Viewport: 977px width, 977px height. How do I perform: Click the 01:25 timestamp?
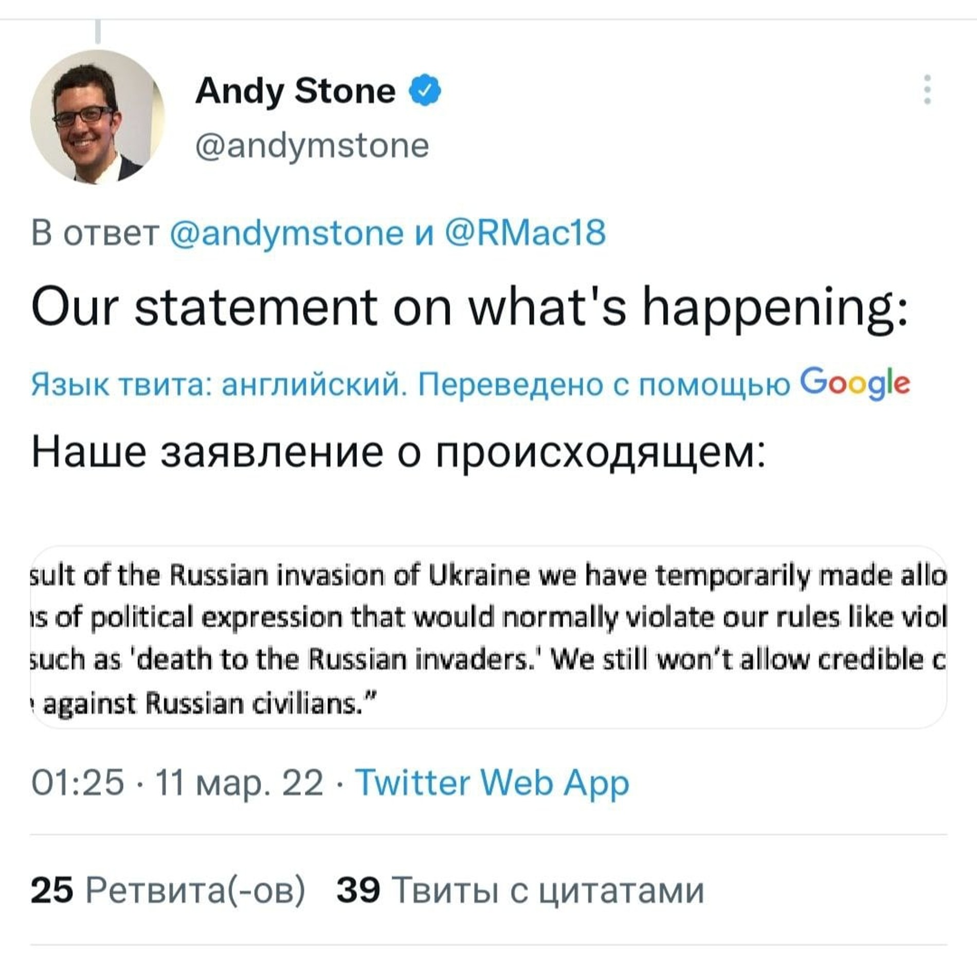tap(78, 782)
